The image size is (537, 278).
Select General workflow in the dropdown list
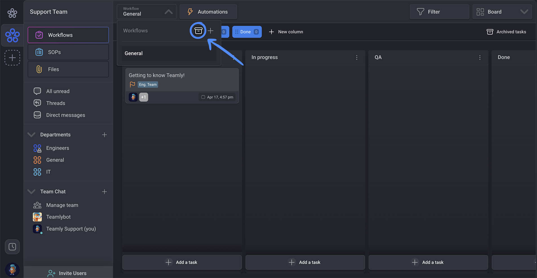(x=169, y=53)
